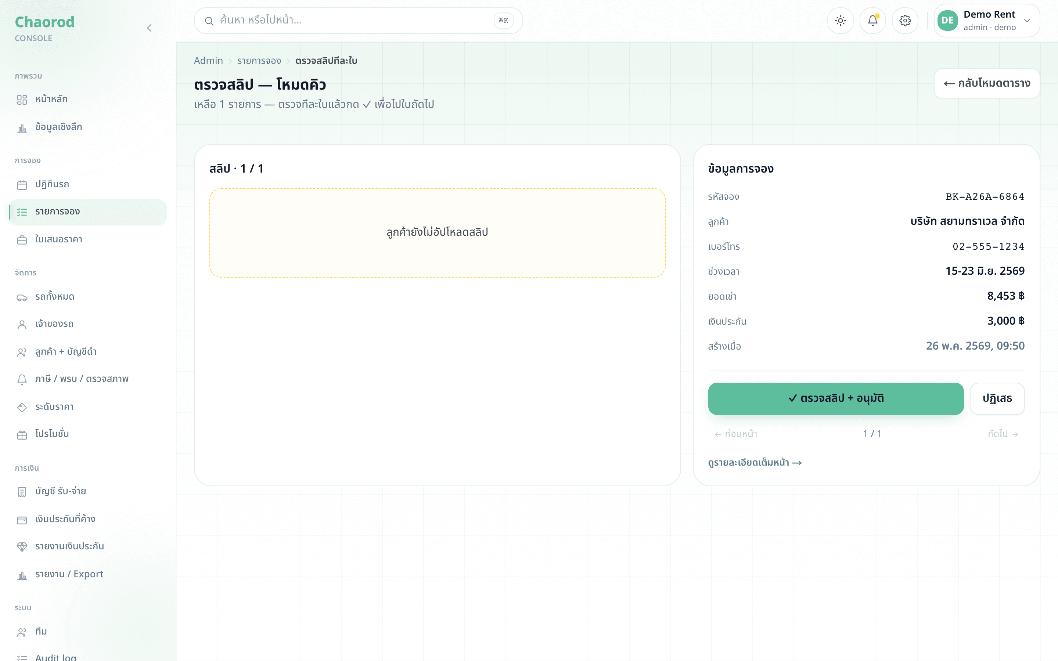Click the ⌘K shortcut badge
Image resolution: width=1058 pixels, height=661 pixels.
point(503,21)
